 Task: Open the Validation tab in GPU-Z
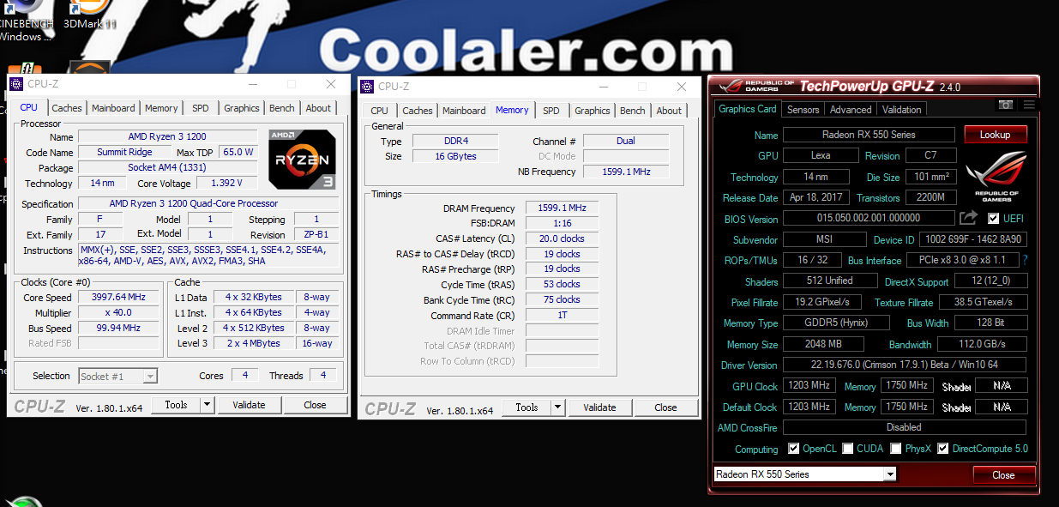902,110
